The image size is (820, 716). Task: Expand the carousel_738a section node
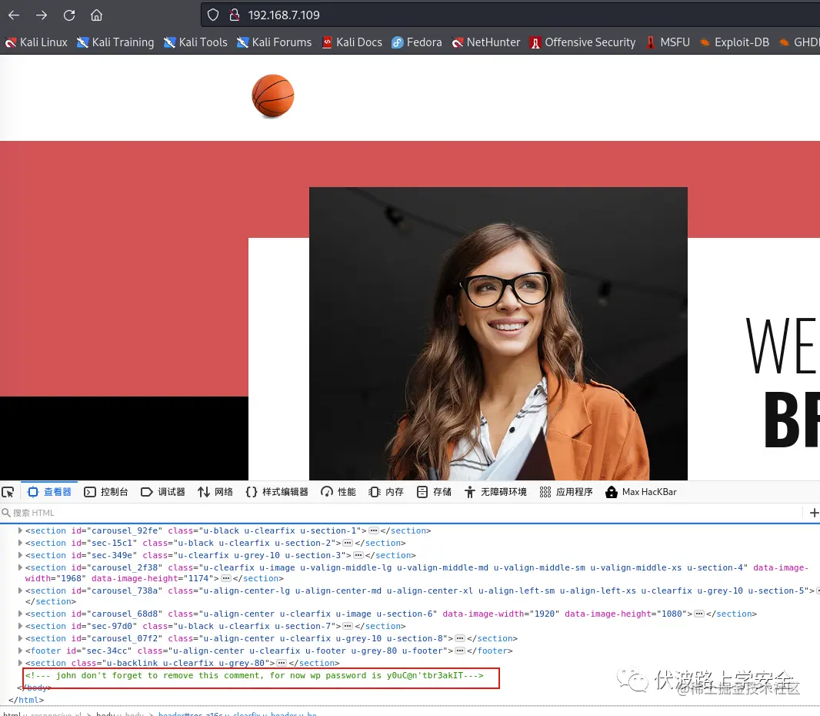click(x=21, y=591)
